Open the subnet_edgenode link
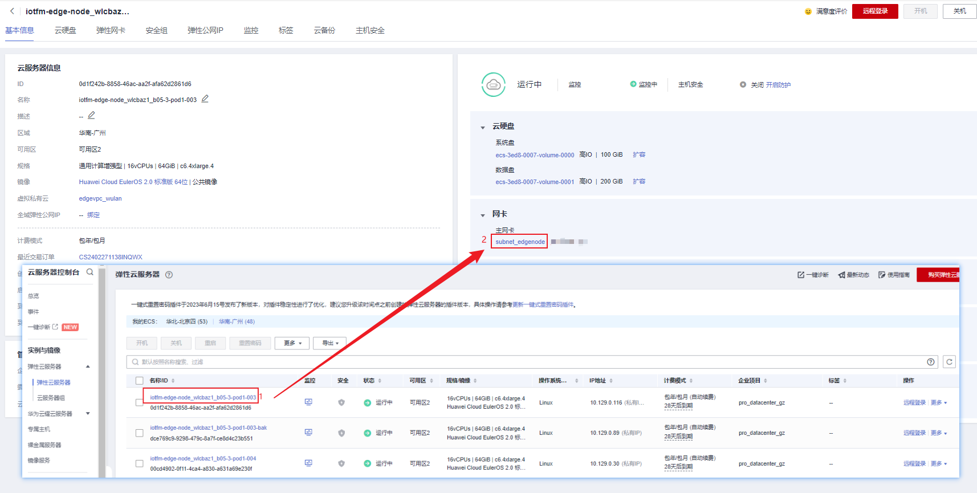This screenshot has width=977, height=493. click(520, 242)
